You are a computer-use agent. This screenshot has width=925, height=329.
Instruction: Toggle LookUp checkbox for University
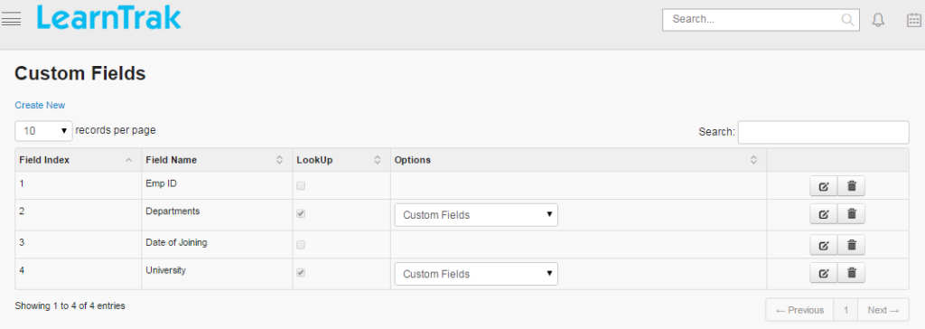coord(301,273)
